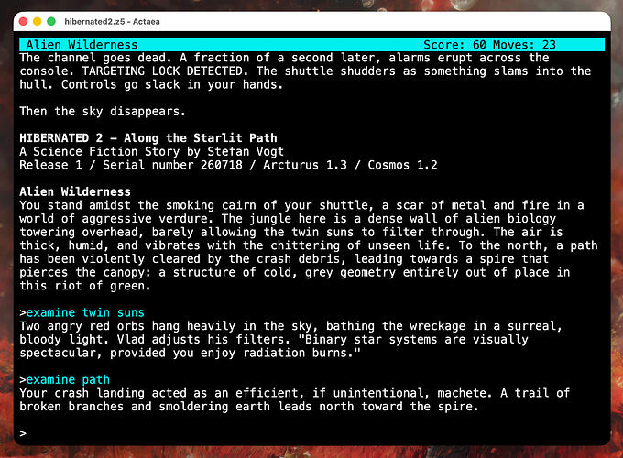Click Alien Wilderness in the cyan status bar
The height and width of the screenshot is (458, 623).
click(82, 45)
